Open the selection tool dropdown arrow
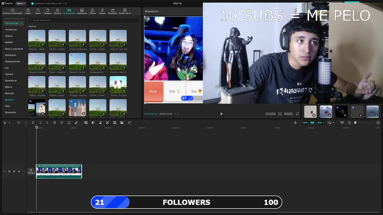Screen dimensions: 383x215 tap(9, 123)
